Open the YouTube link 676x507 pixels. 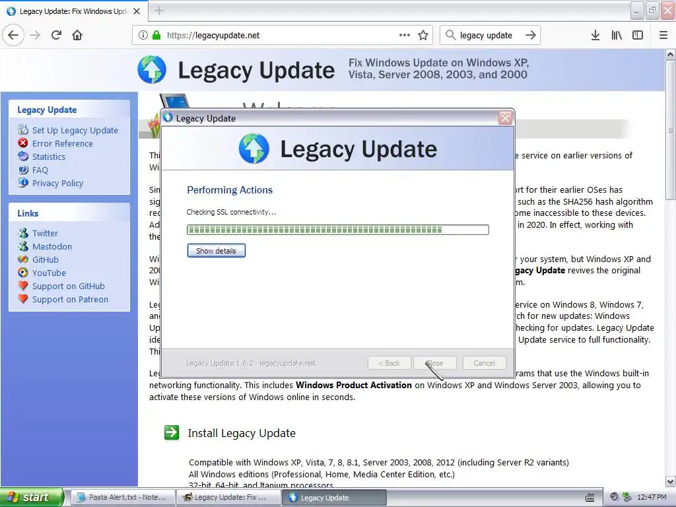pos(49,273)
